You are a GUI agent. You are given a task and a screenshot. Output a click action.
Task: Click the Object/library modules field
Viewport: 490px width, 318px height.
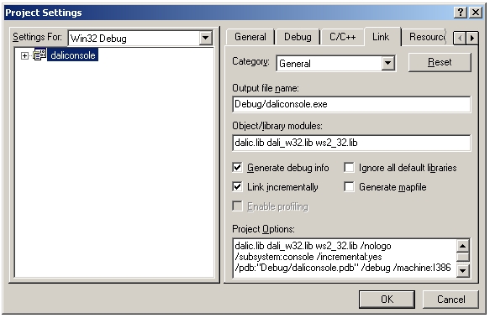[351, 143]
